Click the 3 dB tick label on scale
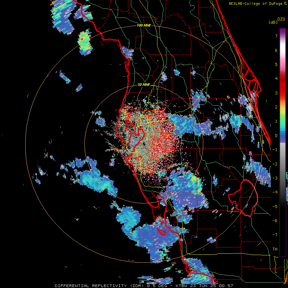Screen dimensions: 288x288 276,93
